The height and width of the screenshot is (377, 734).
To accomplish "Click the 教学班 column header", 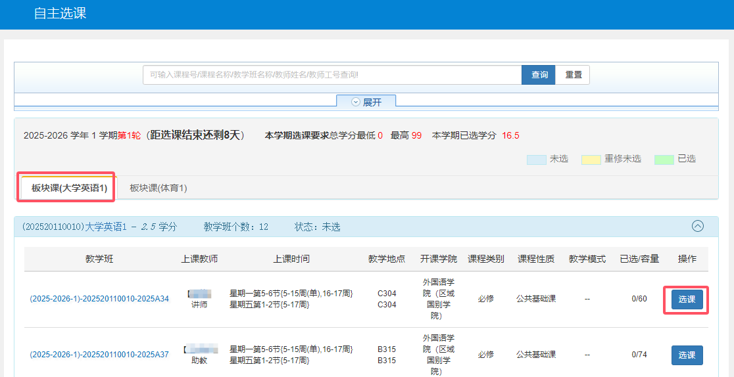I will [x=99, y=259].
